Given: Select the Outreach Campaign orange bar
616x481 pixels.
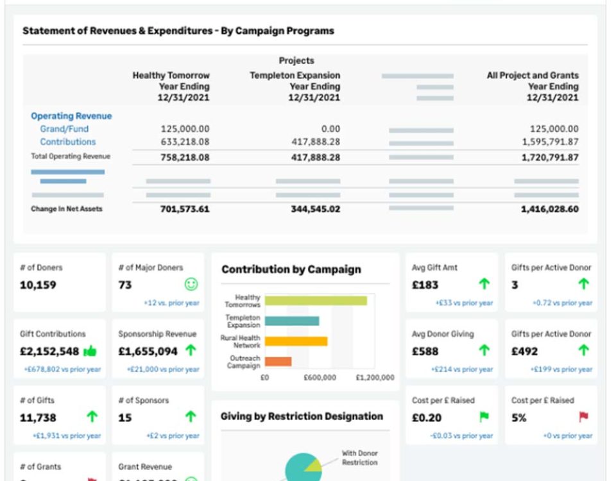Looking at the screenshot, I should pos(278,361).
